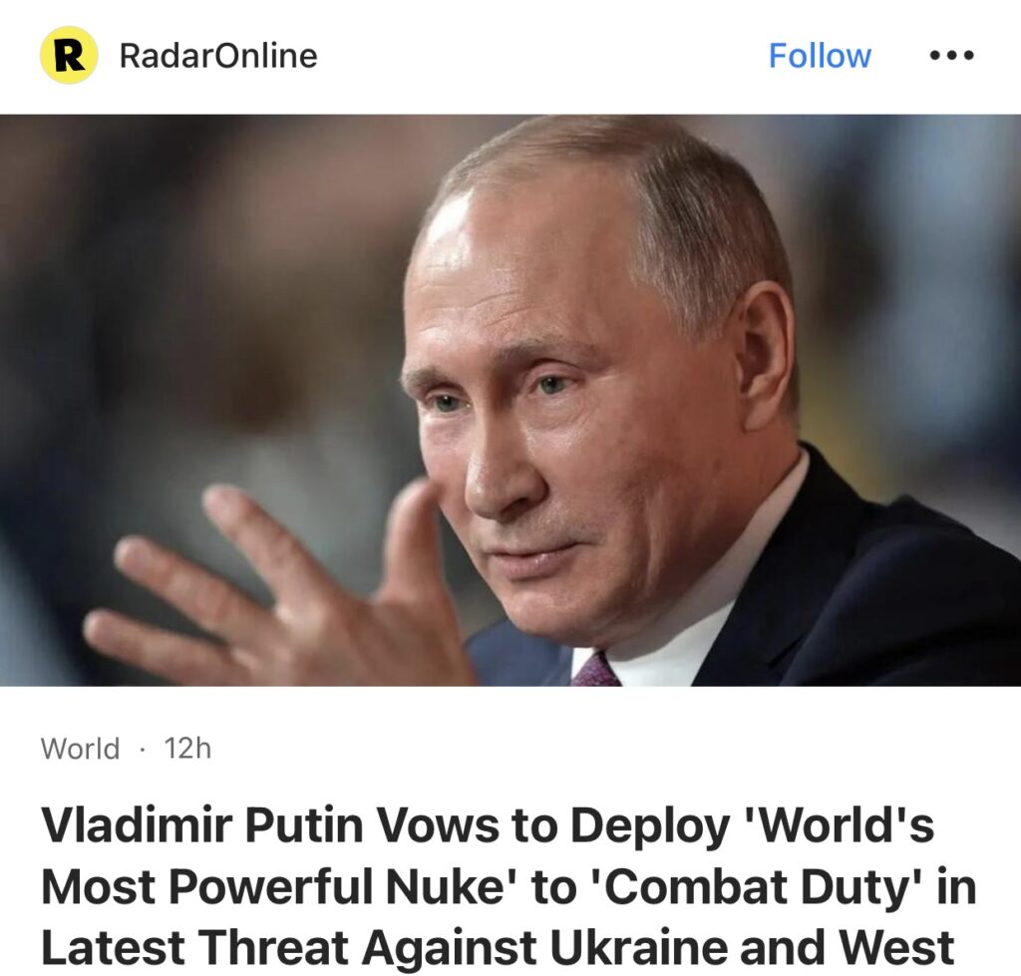Open the RadarOnline publisher name link

[218, 56]
